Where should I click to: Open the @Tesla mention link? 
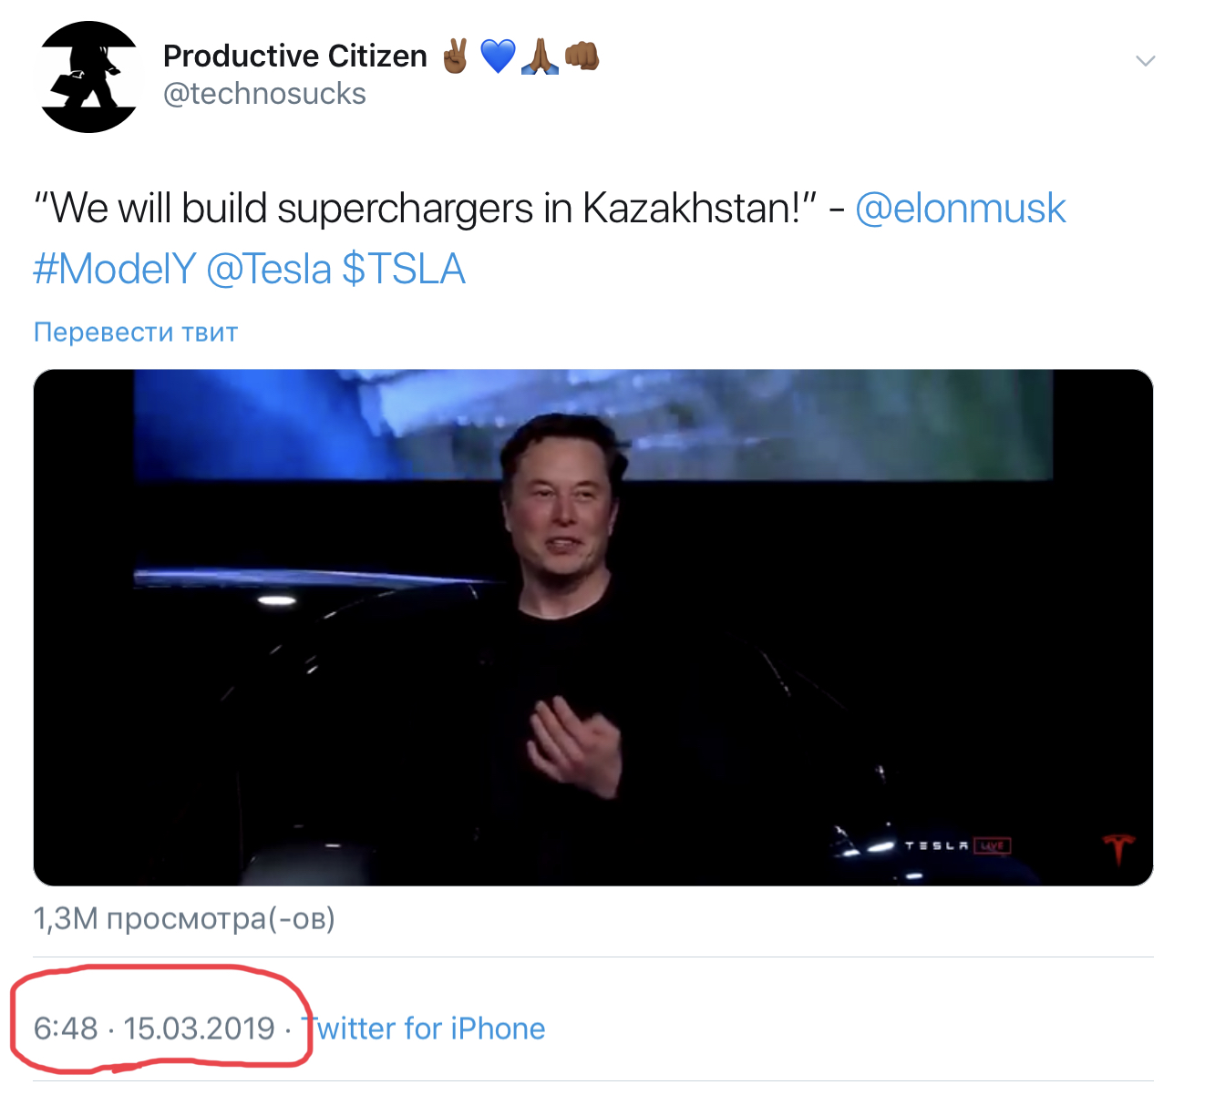coord(268,269)
